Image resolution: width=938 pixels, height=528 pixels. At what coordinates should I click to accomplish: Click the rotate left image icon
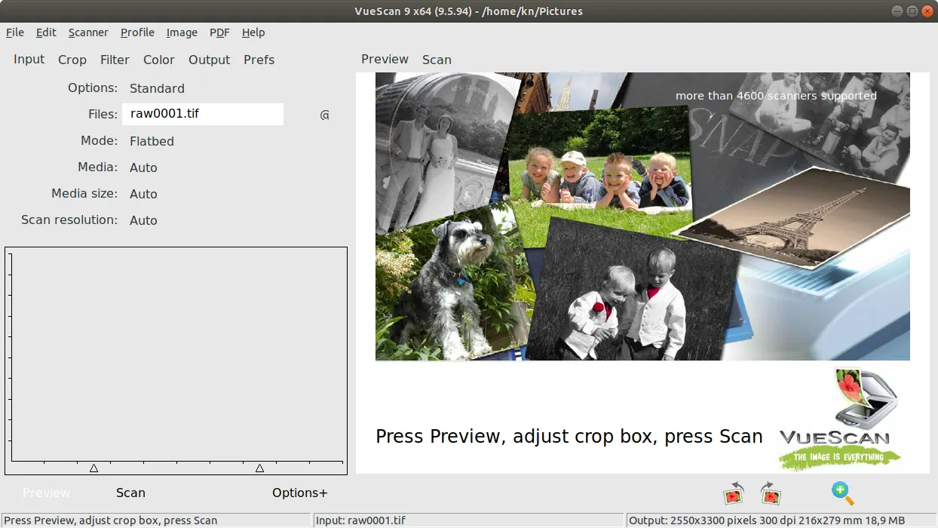click(x=733, y=494)
